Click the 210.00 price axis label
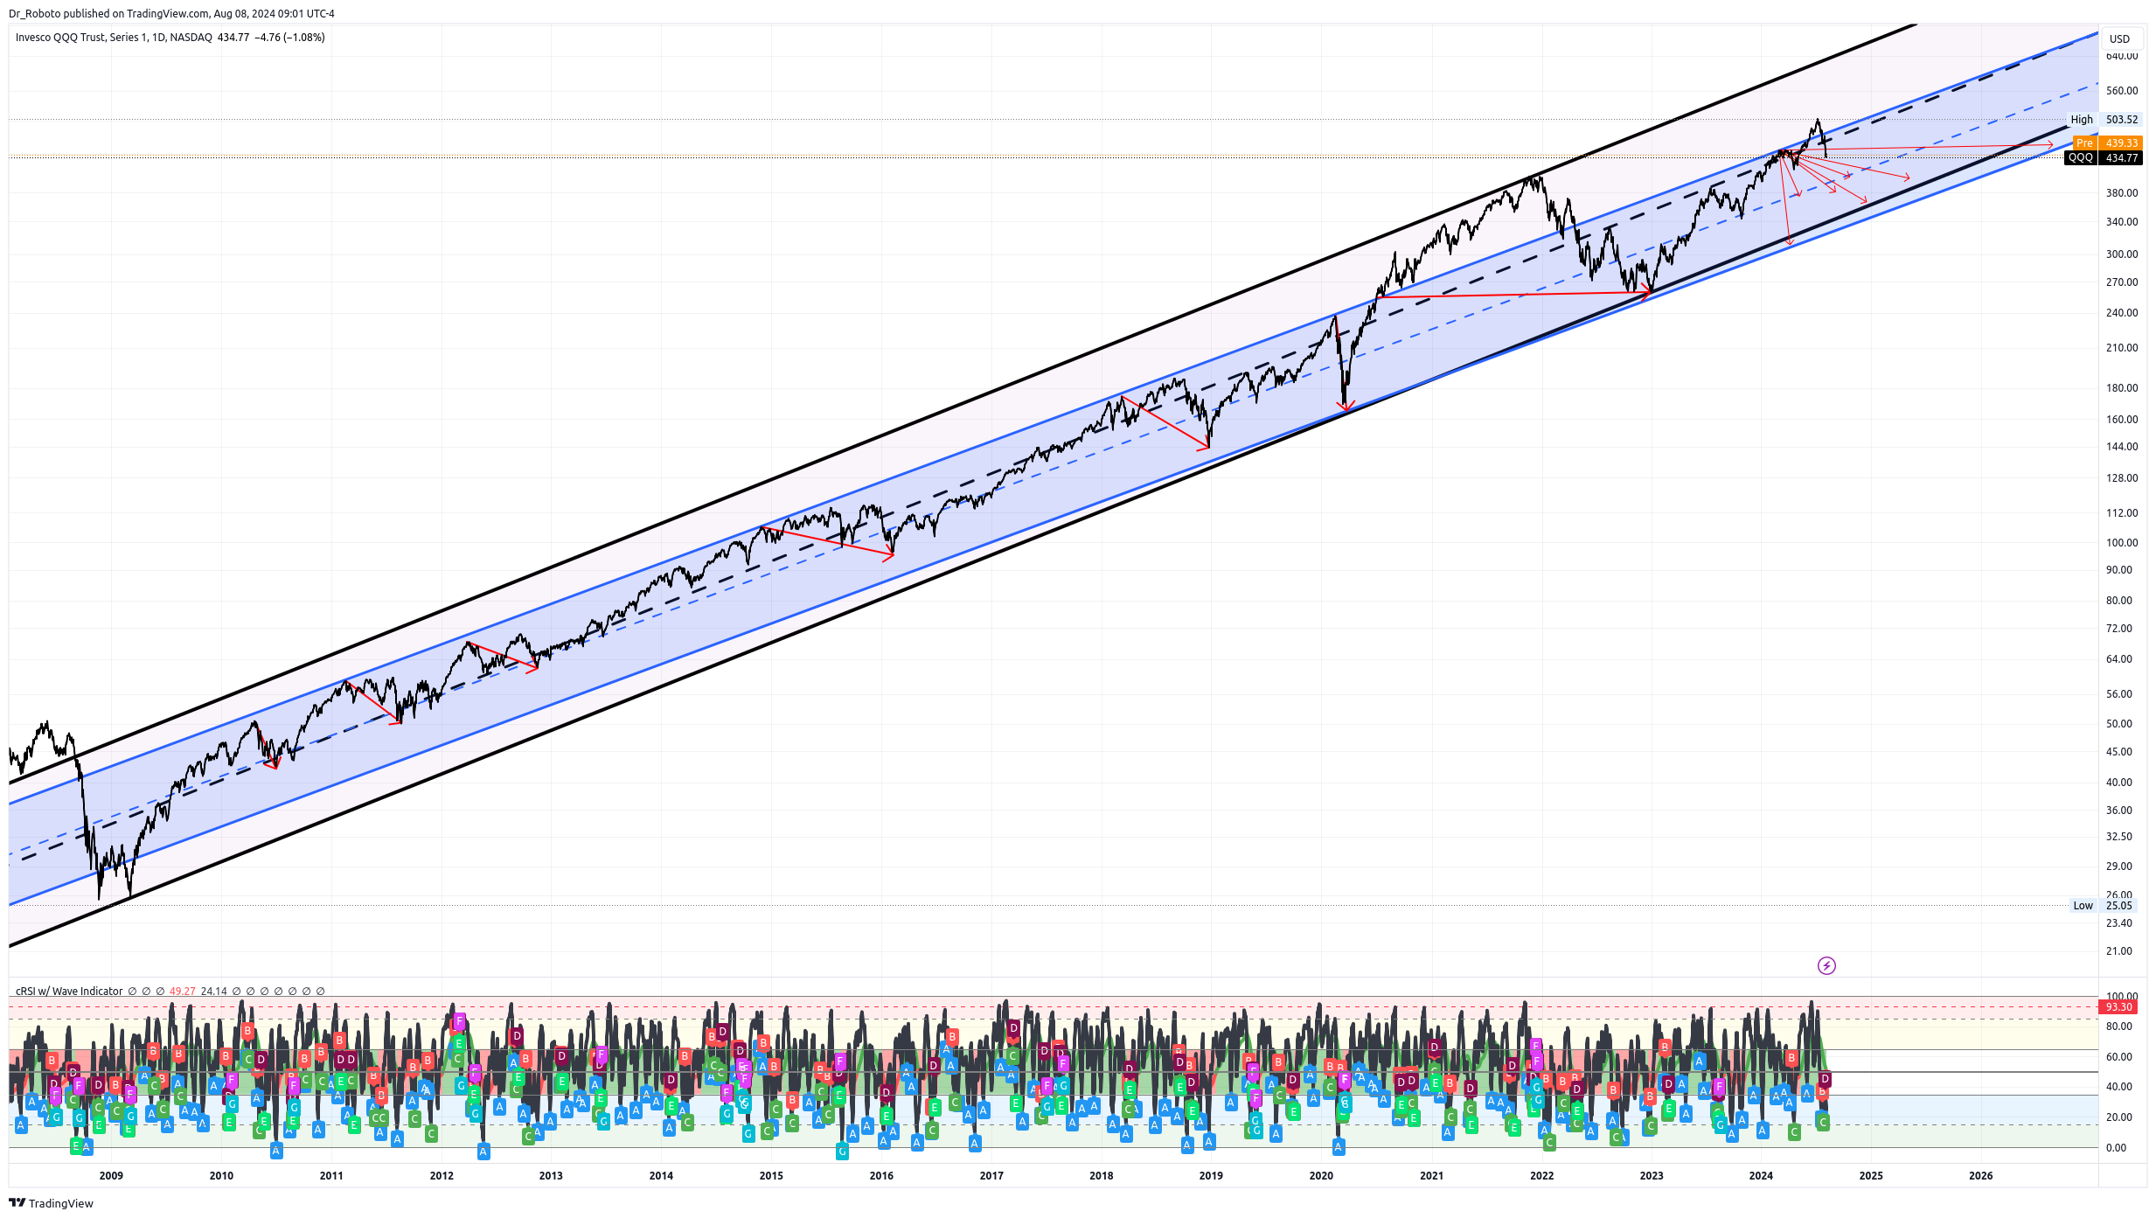This screenshot has width=2156, height=1218. [x=2122, y=347]
